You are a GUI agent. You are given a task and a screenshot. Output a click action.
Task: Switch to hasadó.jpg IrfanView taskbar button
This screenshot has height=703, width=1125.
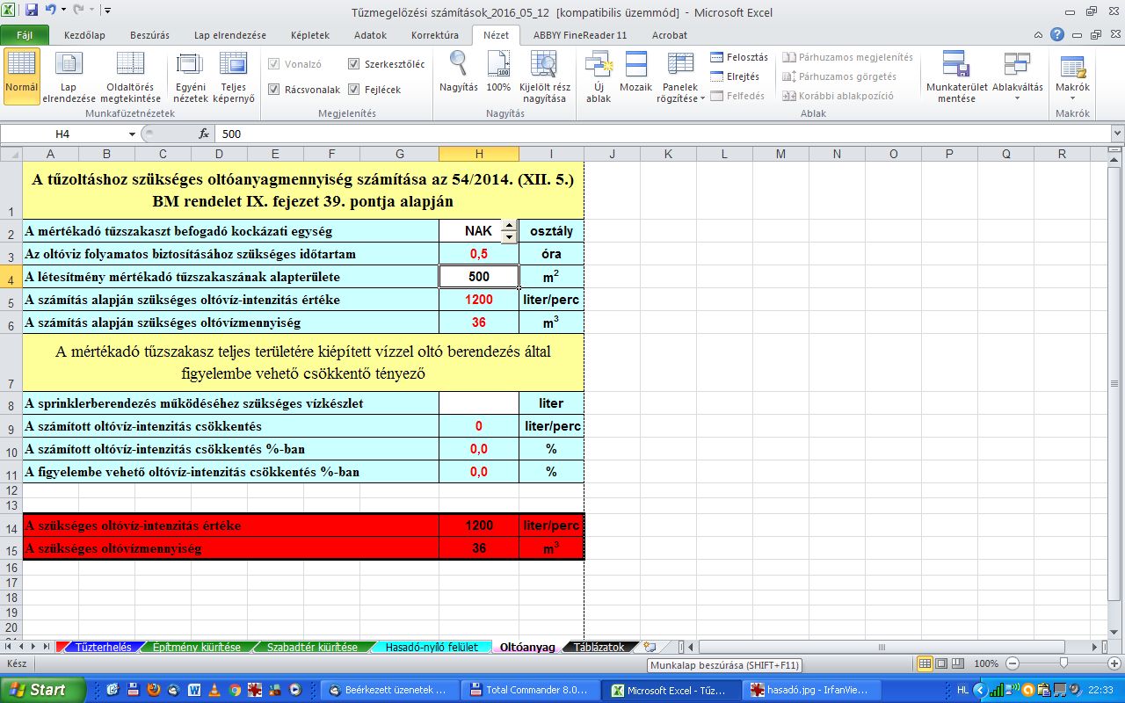pos(813,690)
